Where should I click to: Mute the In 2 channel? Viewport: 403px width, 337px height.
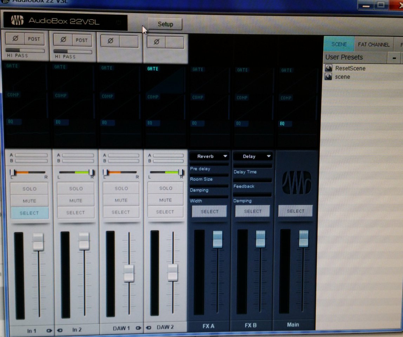click(x=76, y=200)
